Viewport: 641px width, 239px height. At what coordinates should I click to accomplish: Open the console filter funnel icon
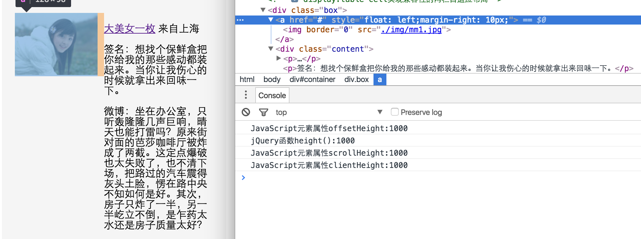click(264, 112)
